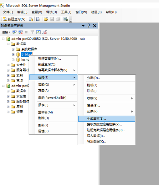Expand the first 管理 folder

point(8,81)
